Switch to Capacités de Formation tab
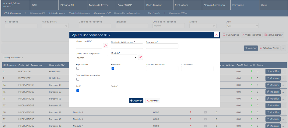This screenshot has height=128, width=288. pyautogui.click(x=127, y=13)
